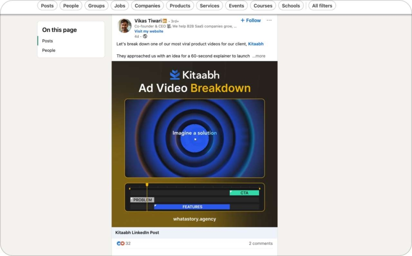The image size is (412, 256).
Task: Select the Companies filter pill
Action: pos(148,6)
